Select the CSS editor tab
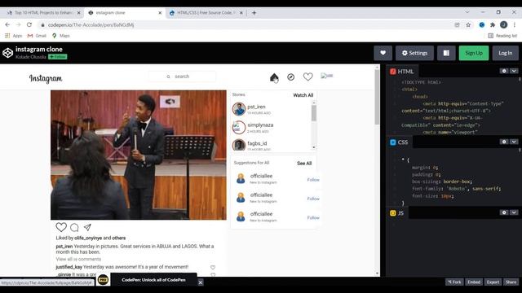Screen dimensions: 522x293 (x=399, y=142)
